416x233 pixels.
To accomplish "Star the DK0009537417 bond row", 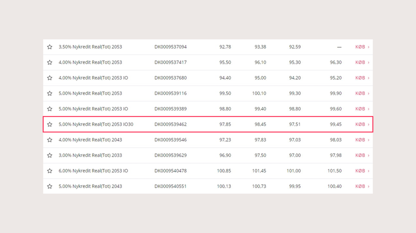I will click(x=50, y=62).
